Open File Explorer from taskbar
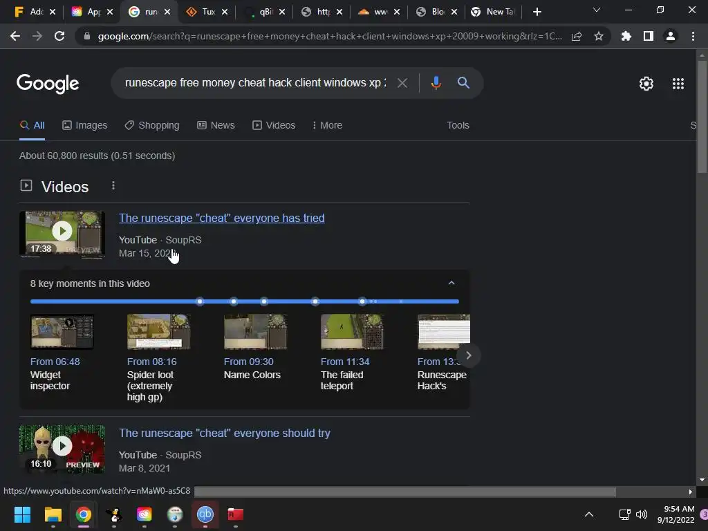Screen dimensions: 708x531 [x=53, y=514]
